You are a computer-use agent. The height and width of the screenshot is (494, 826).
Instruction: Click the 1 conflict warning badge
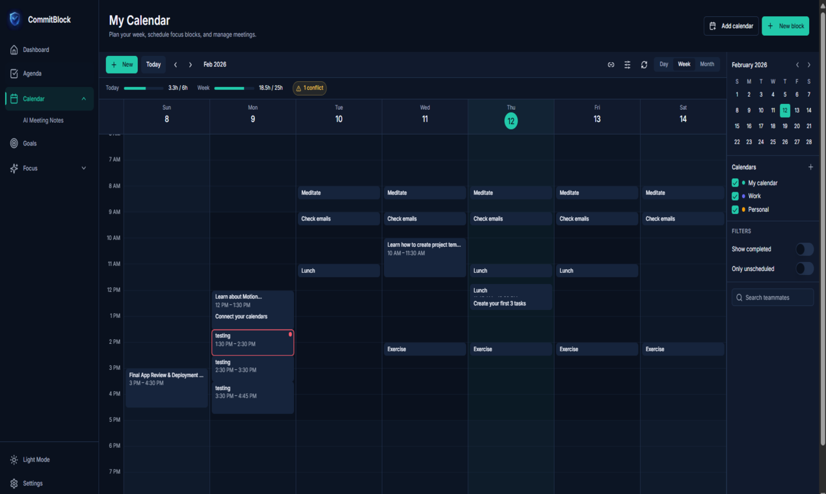point(310,88)
